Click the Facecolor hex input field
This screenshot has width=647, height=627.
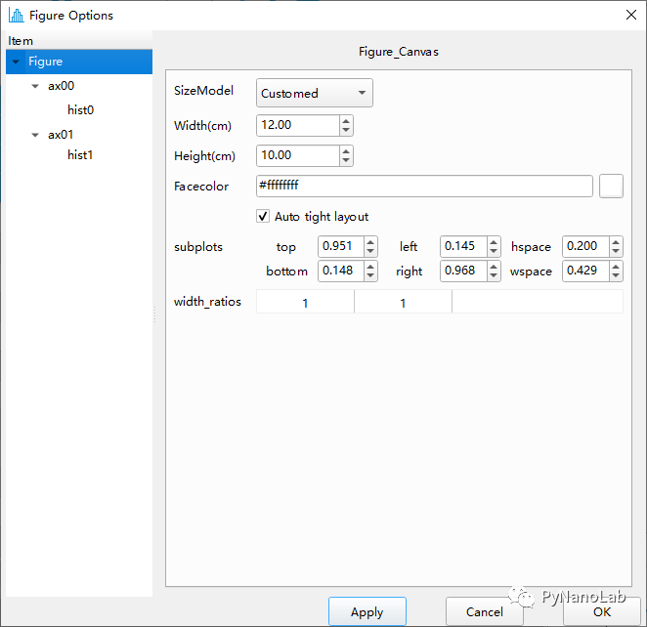(424, 186)
